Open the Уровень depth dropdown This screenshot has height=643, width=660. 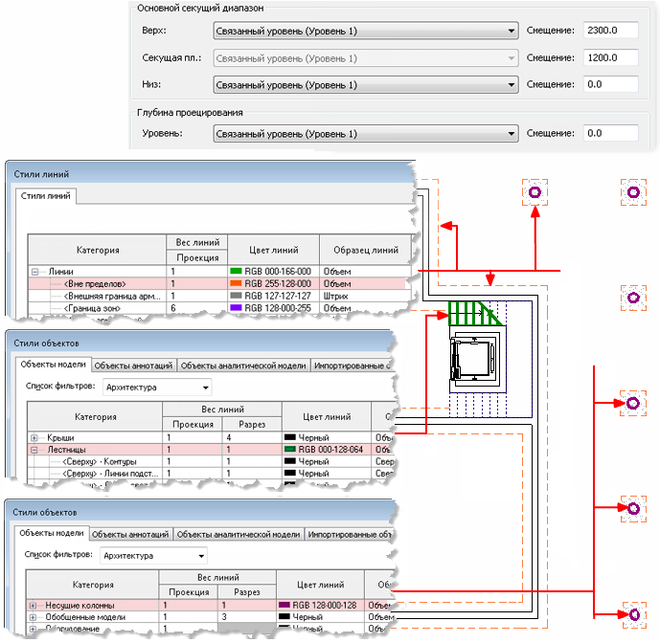[x=365, y=134]
